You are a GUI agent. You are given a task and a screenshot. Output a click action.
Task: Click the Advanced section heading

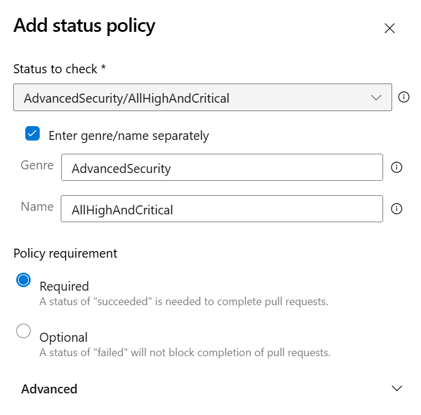[x=49, y=389]
